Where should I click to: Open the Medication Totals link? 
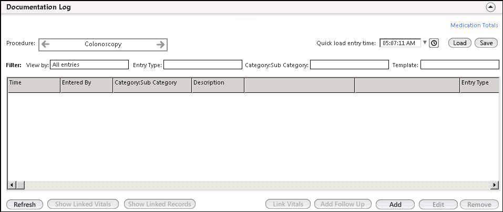[474, 25]
